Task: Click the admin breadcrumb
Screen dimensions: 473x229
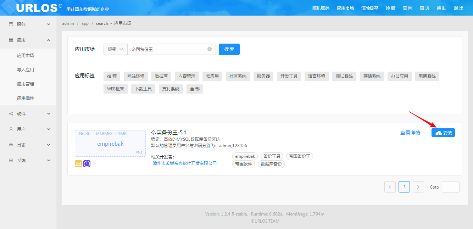Action: click(68, 23)
